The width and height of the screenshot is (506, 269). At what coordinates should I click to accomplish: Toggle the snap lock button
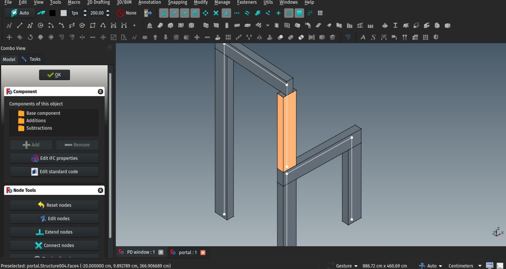(164, 13)
